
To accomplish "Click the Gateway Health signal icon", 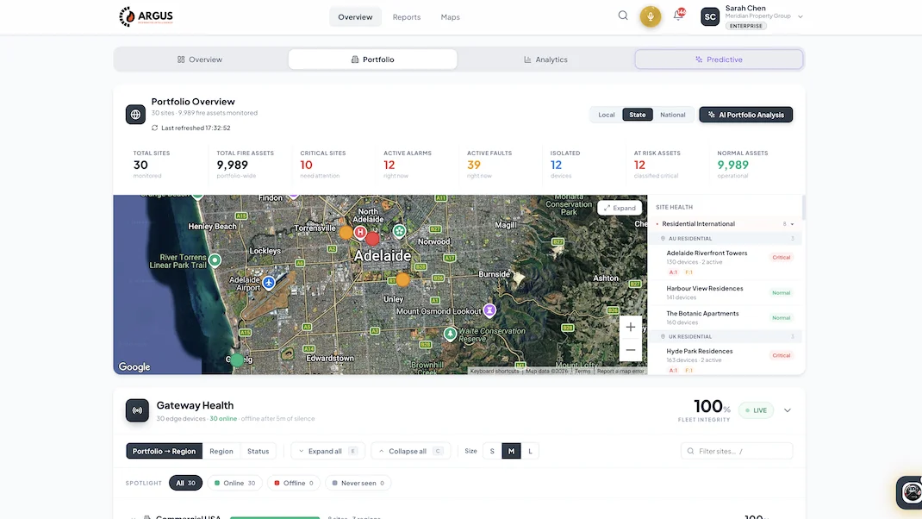I will point(137,410).
